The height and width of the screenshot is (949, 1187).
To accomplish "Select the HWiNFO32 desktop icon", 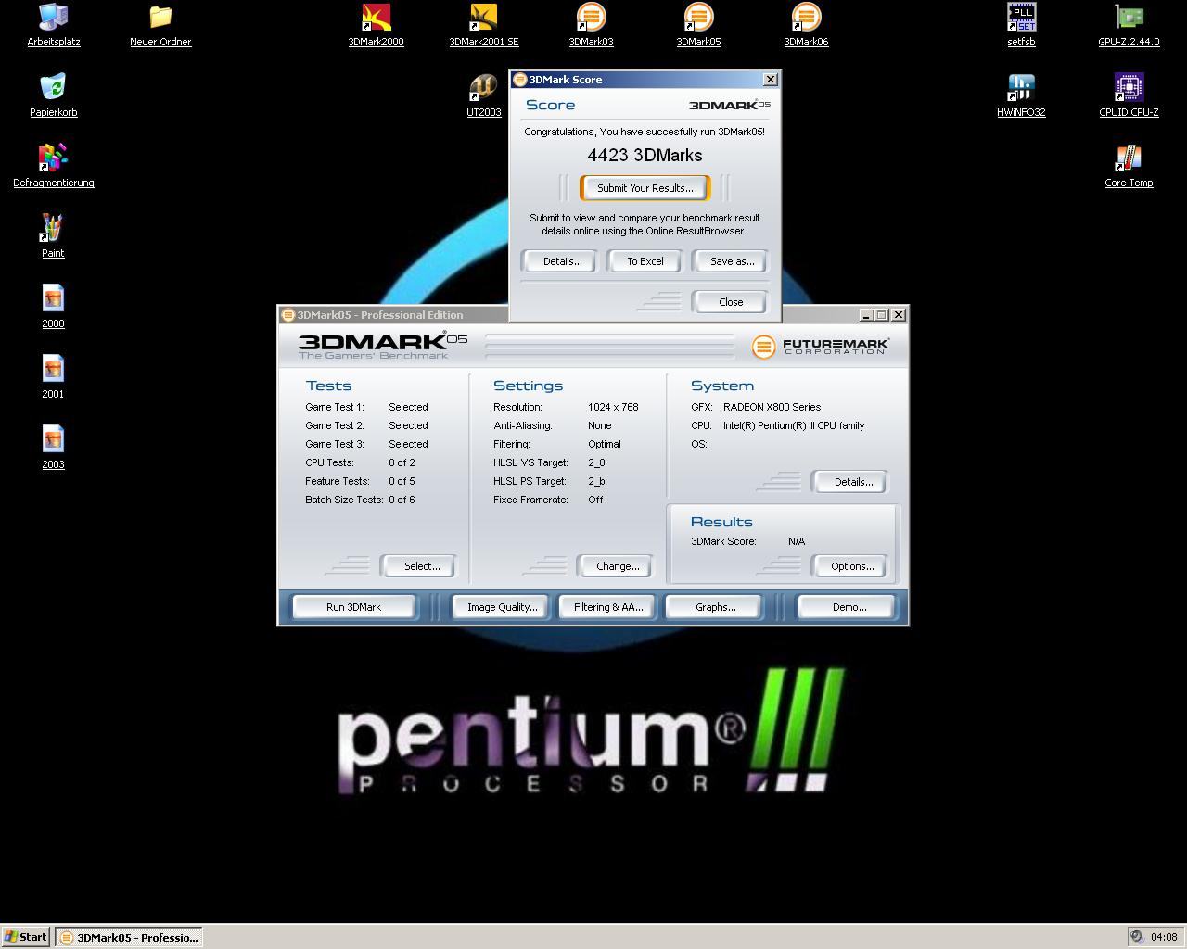I will (x=1021, y=95).
